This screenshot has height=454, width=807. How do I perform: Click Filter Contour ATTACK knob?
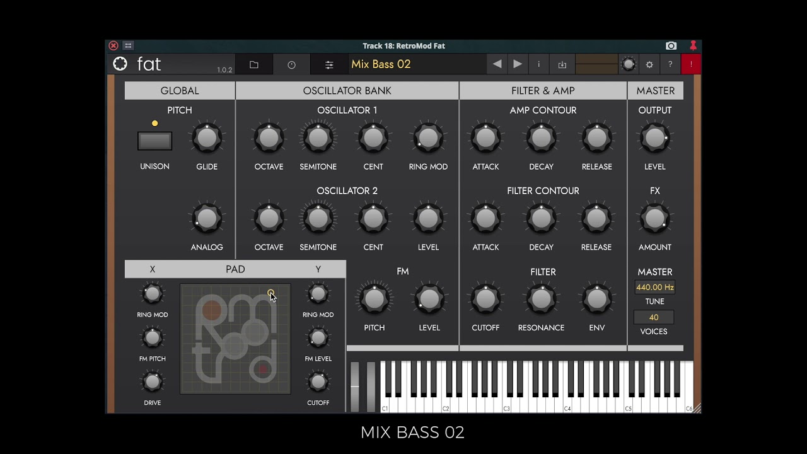coord(485,218)
